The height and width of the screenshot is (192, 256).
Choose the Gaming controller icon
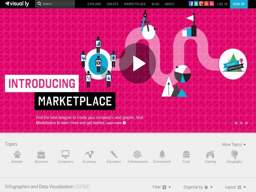click(210, 154)
